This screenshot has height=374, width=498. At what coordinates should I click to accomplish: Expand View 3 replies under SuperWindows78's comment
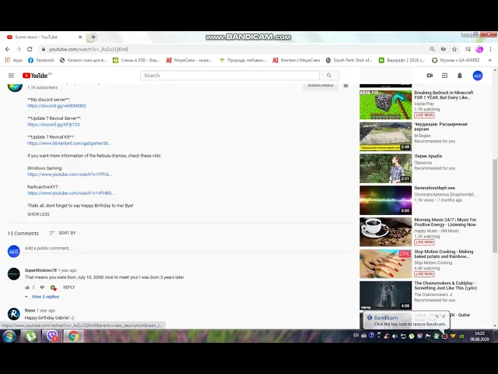tap(42, 296)
